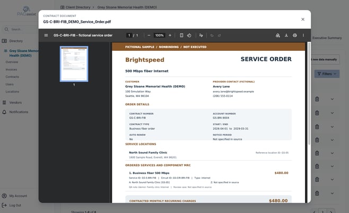Zoom out the PDF with the minus icon
Screen dimensions: 349x213
coord(149,35)
